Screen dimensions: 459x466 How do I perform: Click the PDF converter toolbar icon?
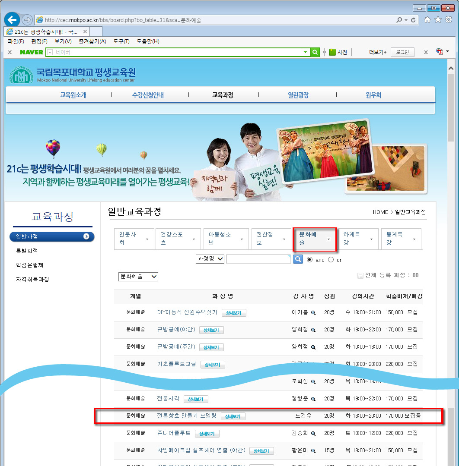(x=440, y=51)
